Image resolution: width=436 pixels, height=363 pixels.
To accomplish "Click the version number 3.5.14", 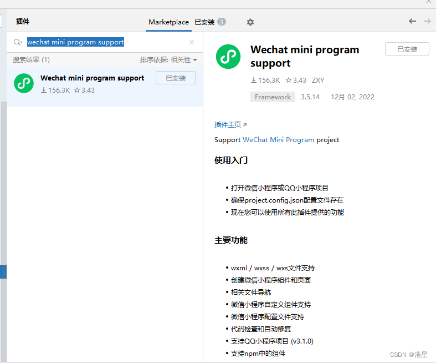I will pyautogui.click(x=310, y=97).
